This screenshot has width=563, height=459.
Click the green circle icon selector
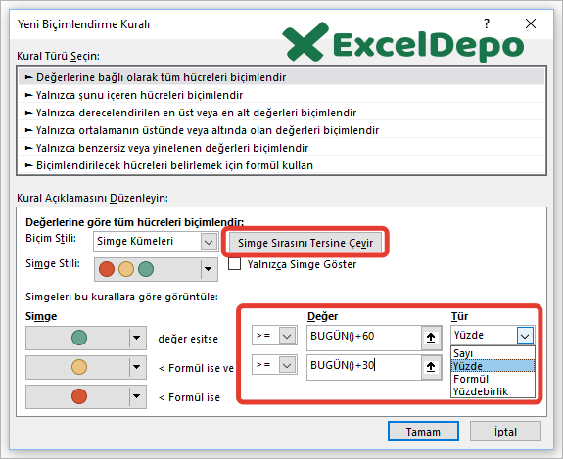coord(86,338)
